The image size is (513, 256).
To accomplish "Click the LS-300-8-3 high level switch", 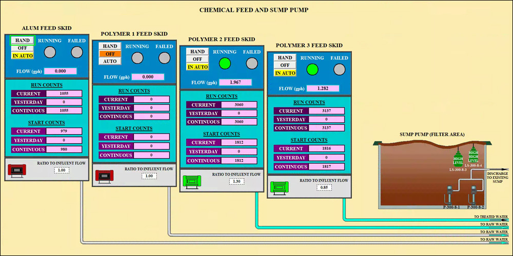I will coord(458,155).
